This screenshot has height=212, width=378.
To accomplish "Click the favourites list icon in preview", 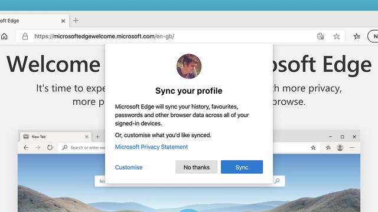I will pos(328,148).
